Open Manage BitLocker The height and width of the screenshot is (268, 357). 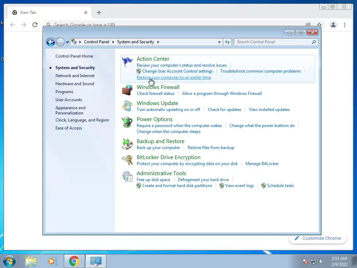(x=262, y=164)
